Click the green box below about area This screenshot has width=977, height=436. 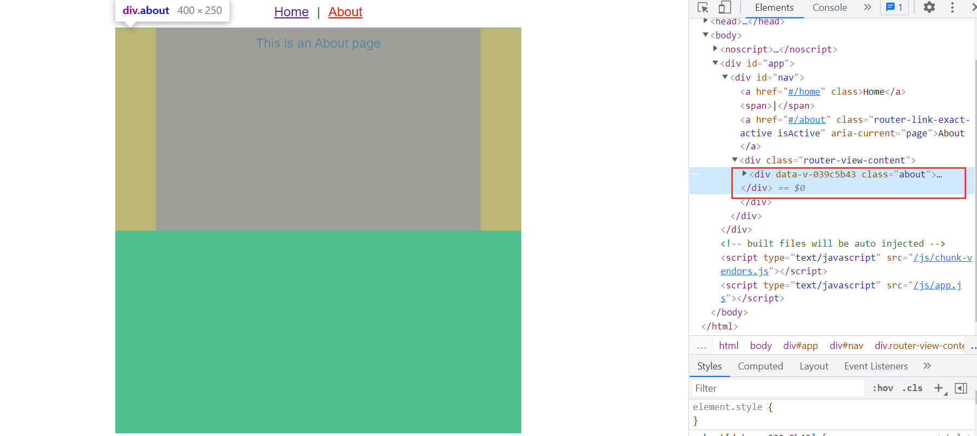tap(318, 332)
